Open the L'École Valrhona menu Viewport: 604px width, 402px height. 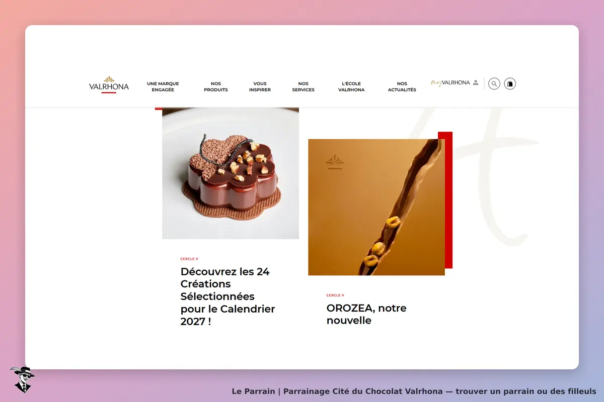click(351, 86)
